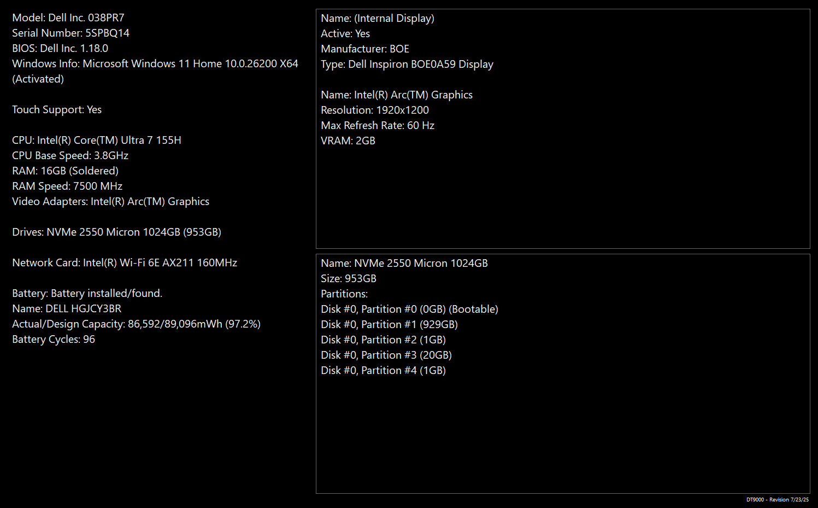Click the DT9000 - Revision 7/23/25 footer text
Image resolution: width=818 pixels, height=508 pixels.
(x=778, y=500)
